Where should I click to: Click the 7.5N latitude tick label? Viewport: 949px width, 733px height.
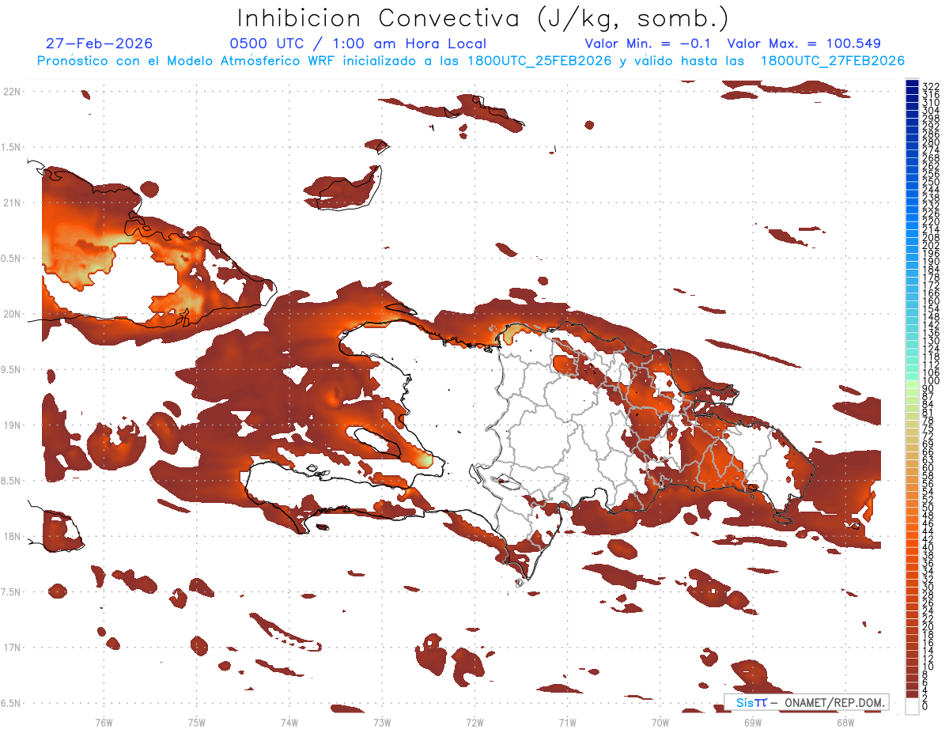coord(11,592)
